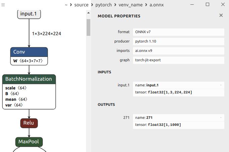Click the graph vertical scrollbar thumb
Image resolution: width=229 pixels, height=152 pixels.
pos(89,27)
